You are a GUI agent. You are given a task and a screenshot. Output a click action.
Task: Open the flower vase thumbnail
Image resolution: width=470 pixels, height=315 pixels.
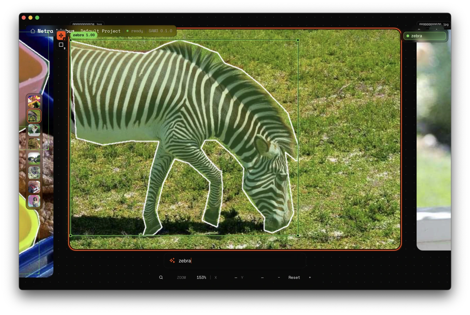pyautogui.click(x=34, y=130)
